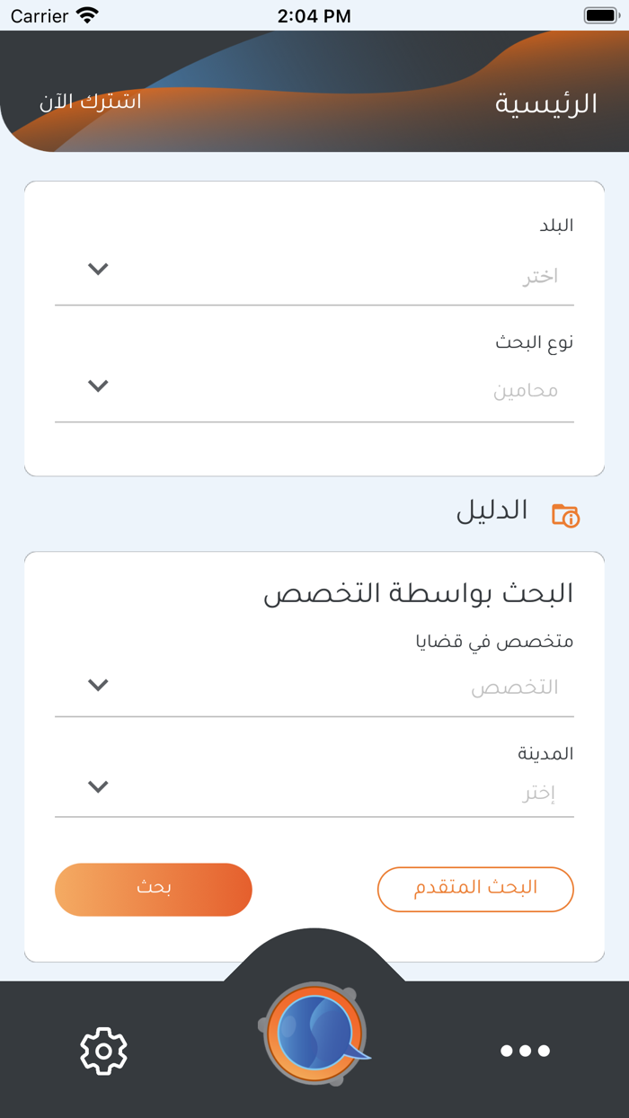Image resolution: width=629 pixels, height=1118 pixels.
Task: Open settings using the gear icon
Action: tap(103, 1050)
